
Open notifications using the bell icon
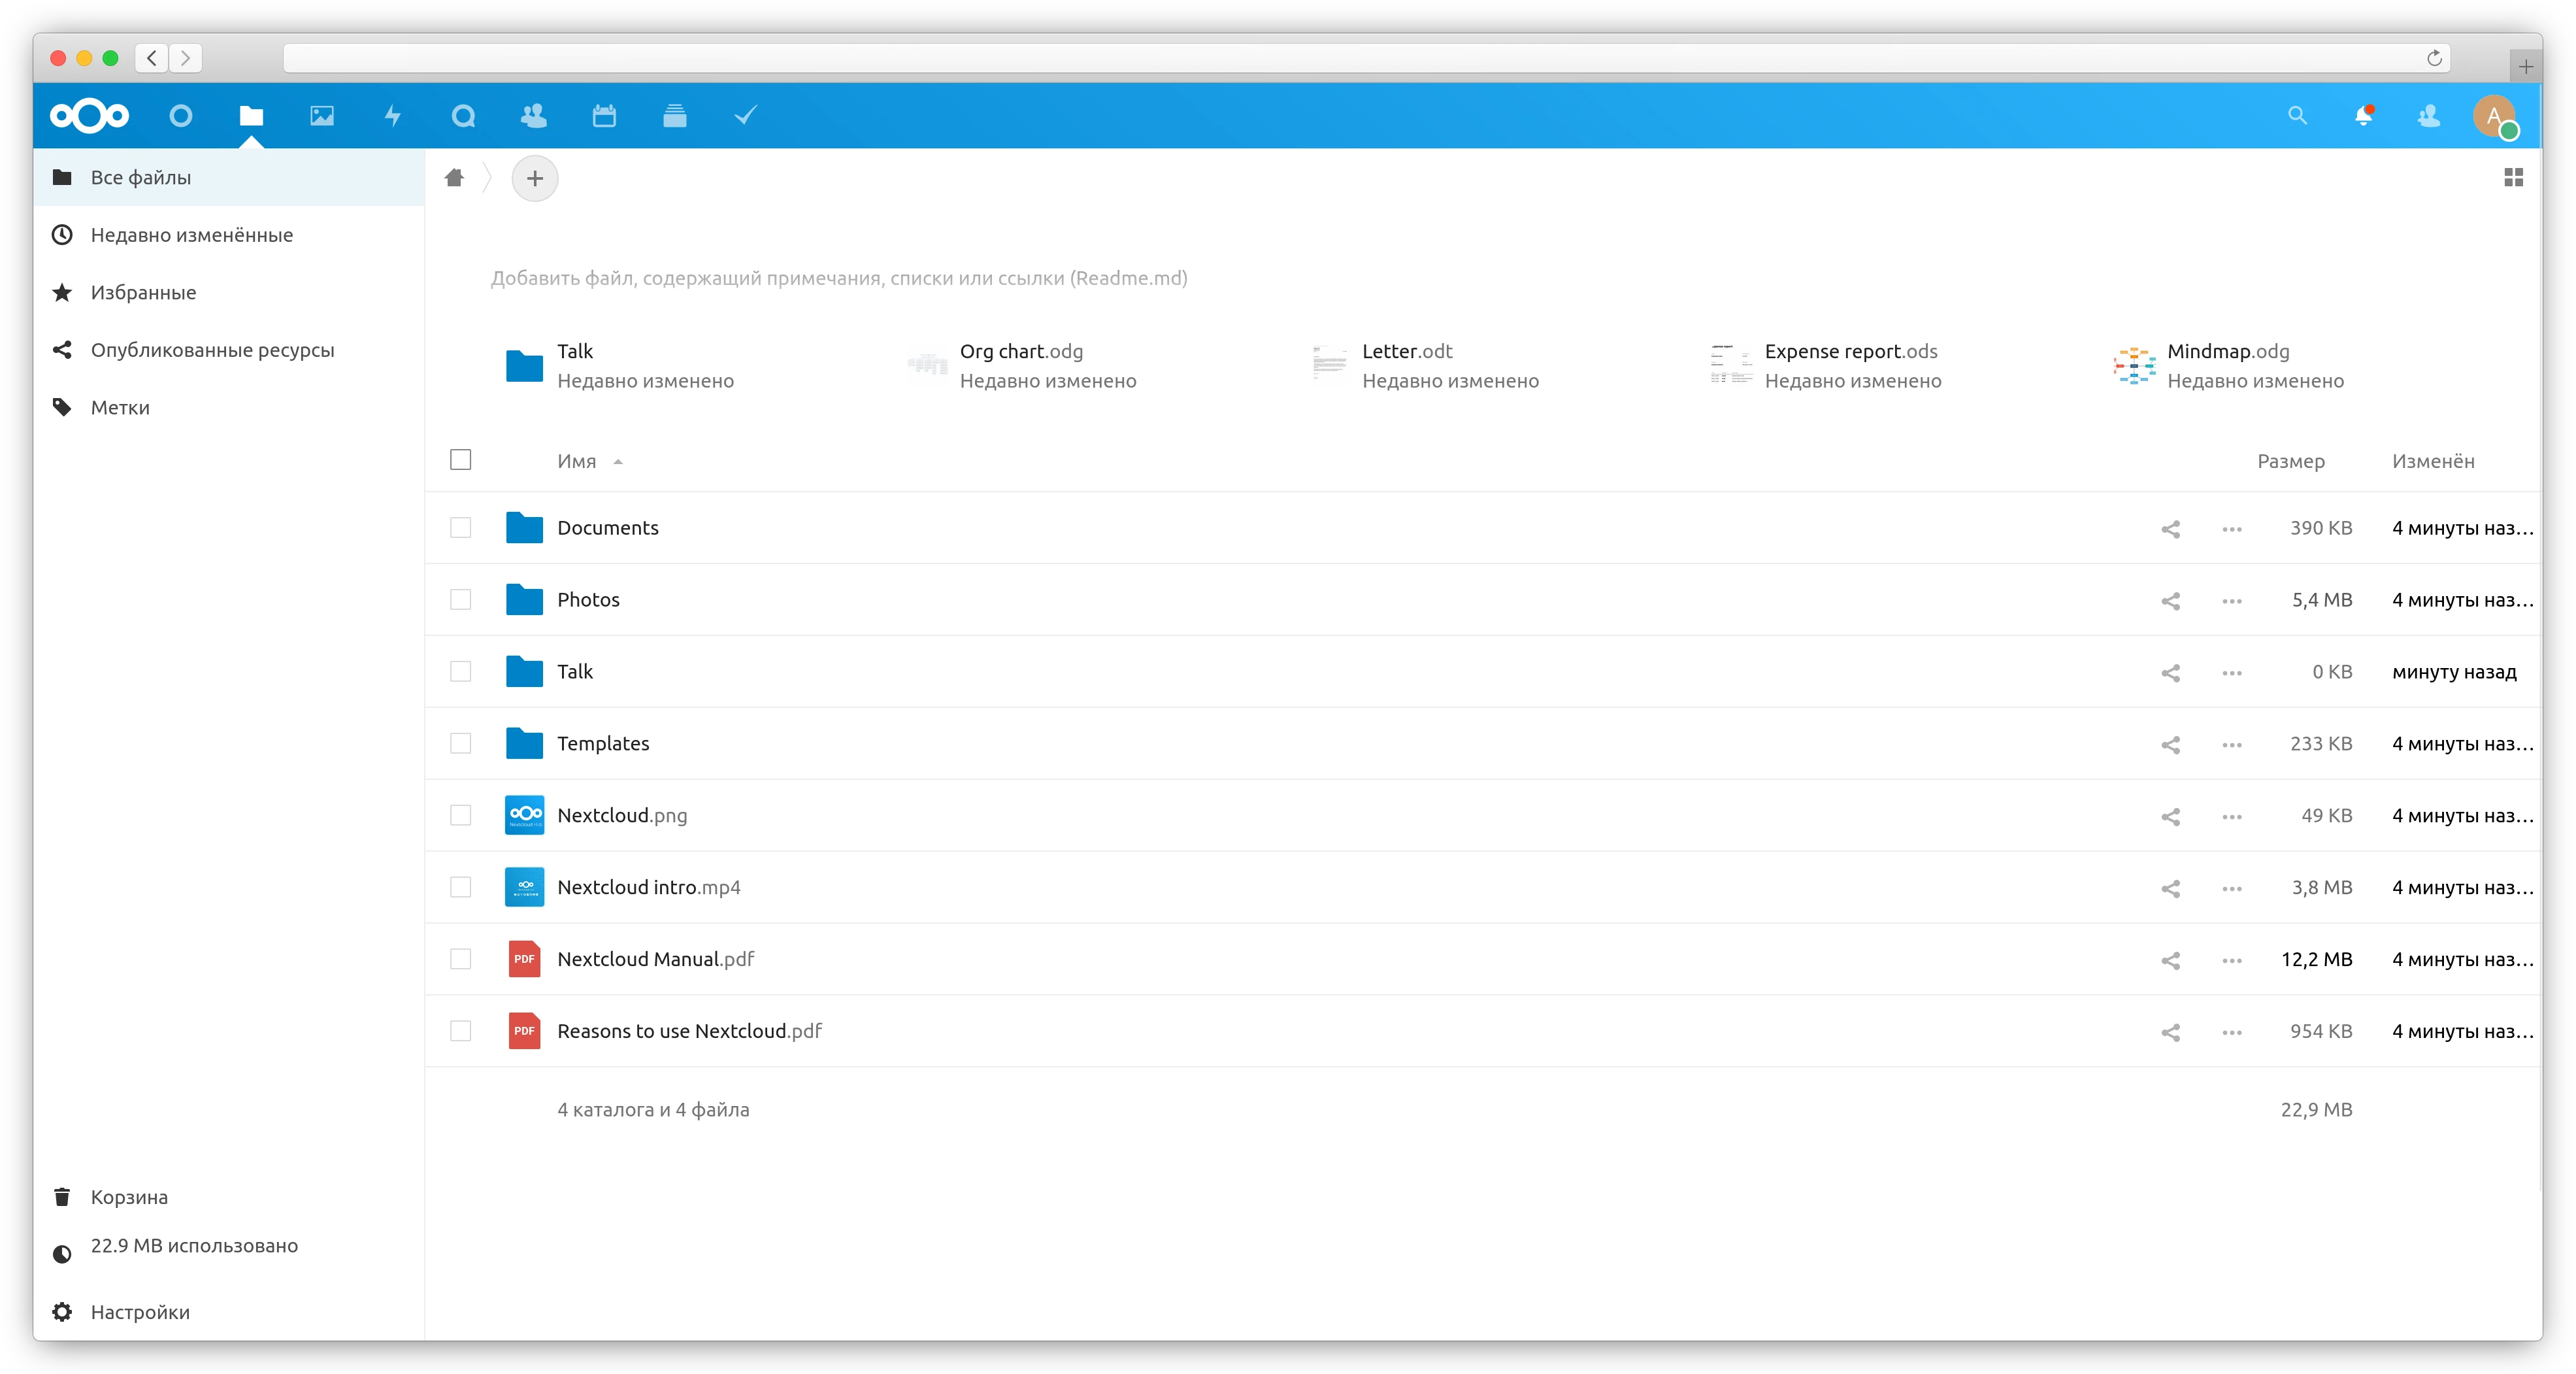point(2365,116)
